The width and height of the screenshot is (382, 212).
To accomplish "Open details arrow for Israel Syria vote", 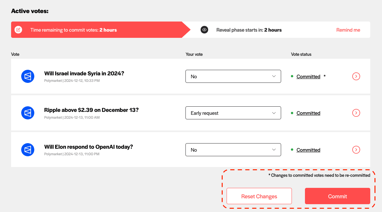I will [356, 76].
